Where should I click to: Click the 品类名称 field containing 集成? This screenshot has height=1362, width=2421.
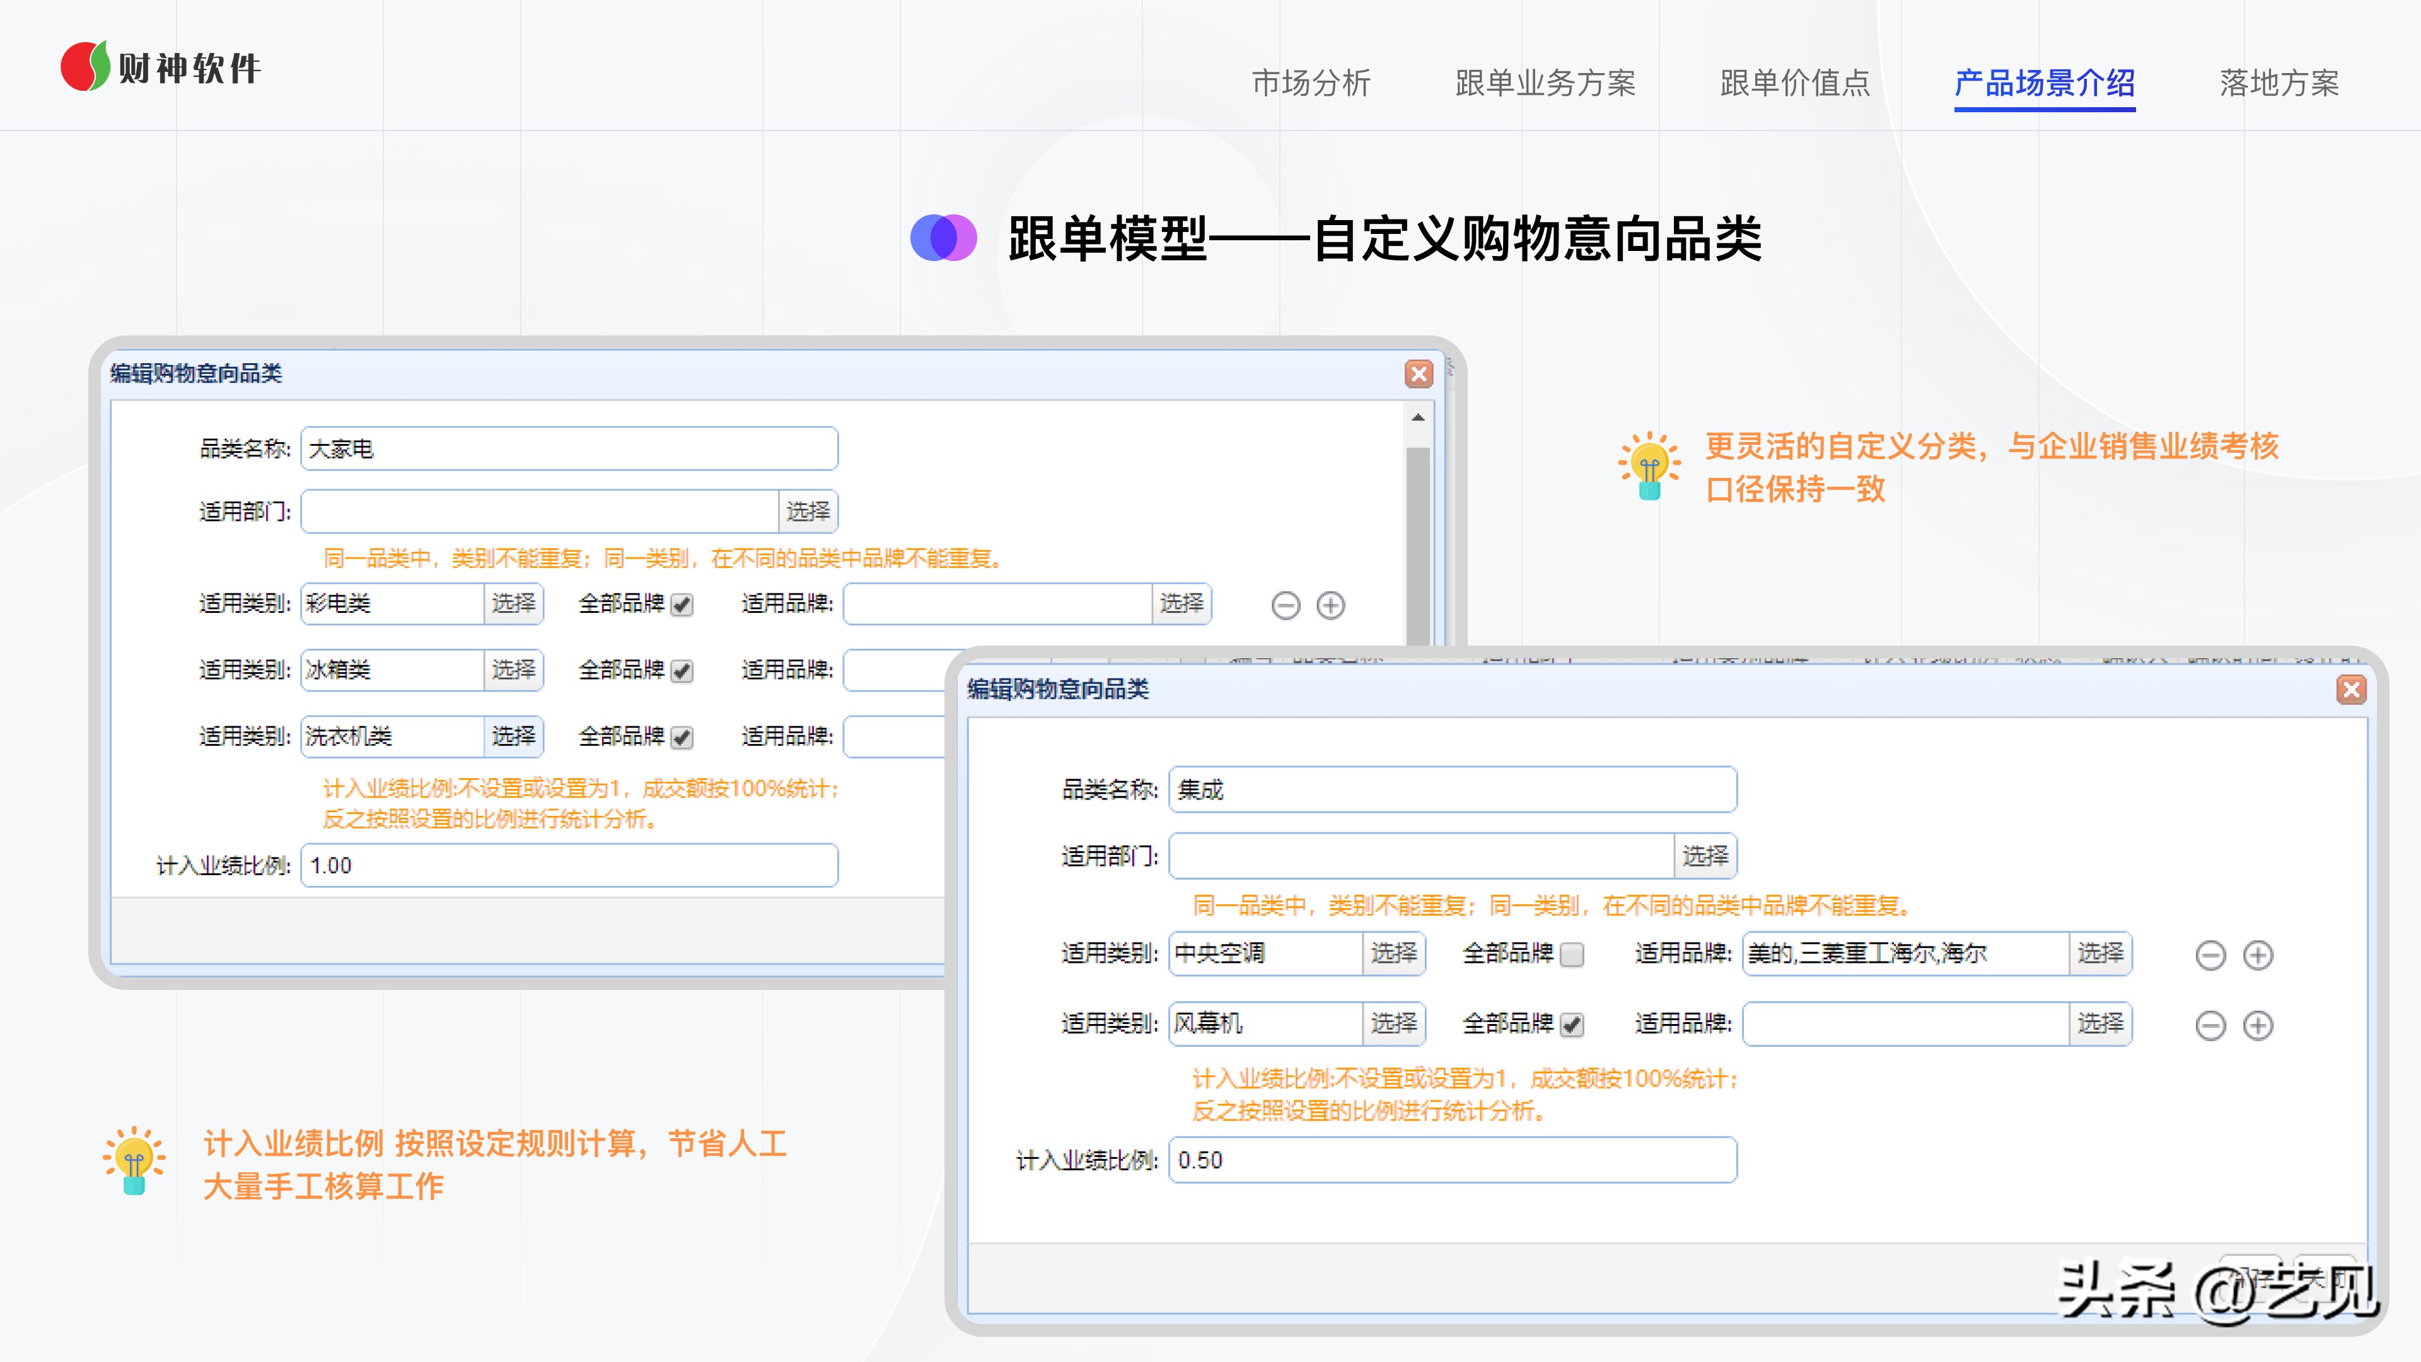1453,789
